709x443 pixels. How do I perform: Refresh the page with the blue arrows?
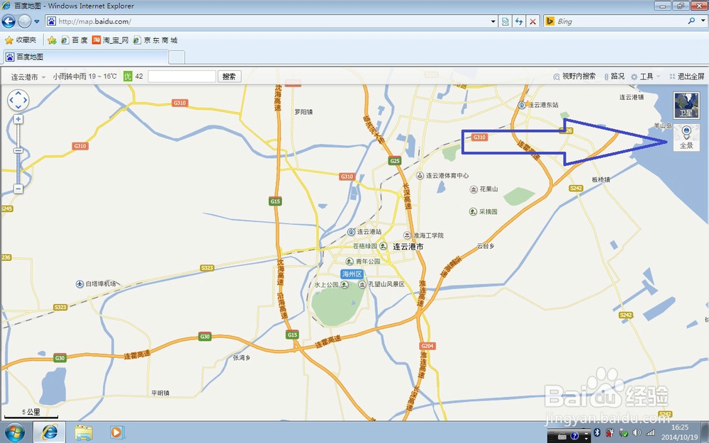[x=519, y=21]
